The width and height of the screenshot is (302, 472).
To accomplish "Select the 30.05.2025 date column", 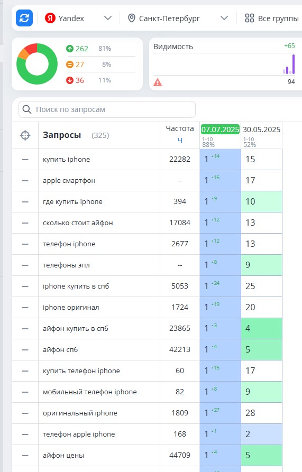I will [x=261, y=129].
